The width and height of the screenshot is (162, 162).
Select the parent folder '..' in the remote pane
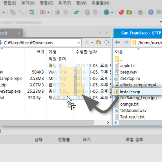pos(119,59)
